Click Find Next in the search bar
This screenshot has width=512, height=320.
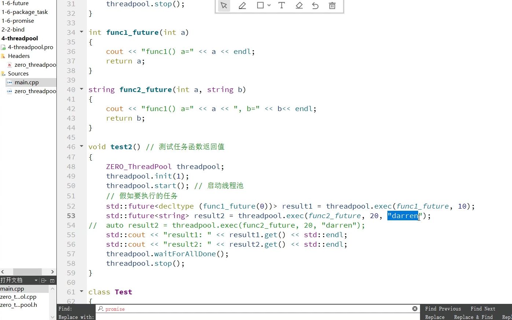point(483,308)
